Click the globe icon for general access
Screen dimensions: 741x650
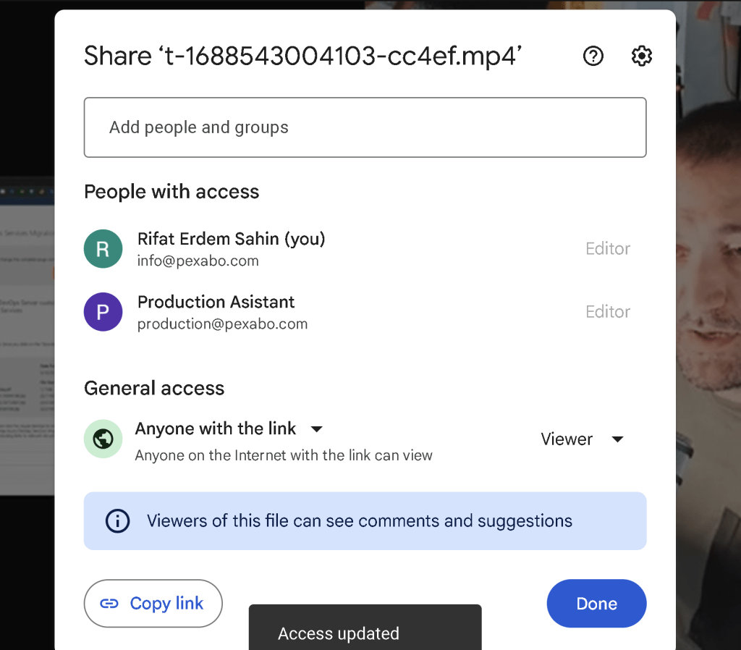pos(103,439)
